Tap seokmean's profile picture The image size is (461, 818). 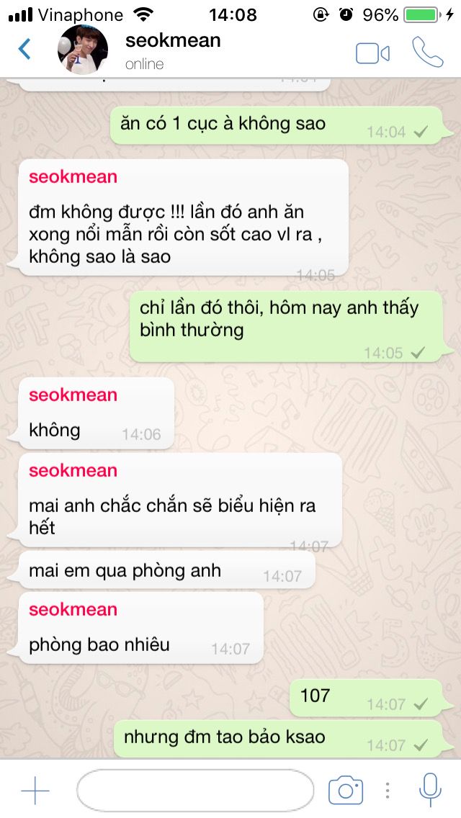pos(83,50)
